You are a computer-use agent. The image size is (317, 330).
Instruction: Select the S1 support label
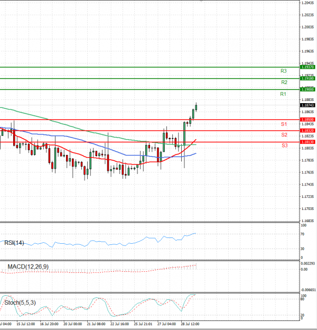(x=284, y=124)
